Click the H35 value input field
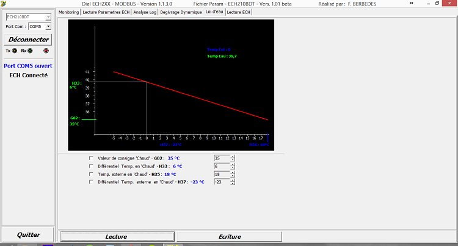The height and width of the screenshot is (246, 458). [221, 174]
